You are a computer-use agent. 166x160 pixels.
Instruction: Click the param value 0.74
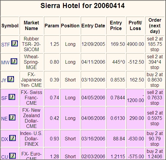(x=54, y=98)
